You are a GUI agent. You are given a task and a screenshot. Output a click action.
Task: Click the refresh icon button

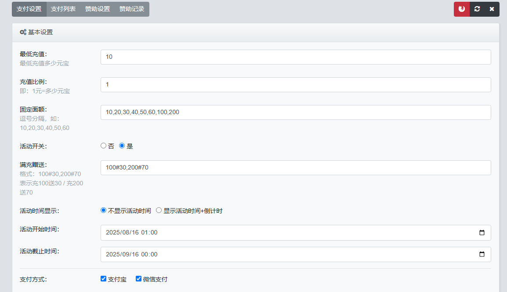[x=477, y=9]
